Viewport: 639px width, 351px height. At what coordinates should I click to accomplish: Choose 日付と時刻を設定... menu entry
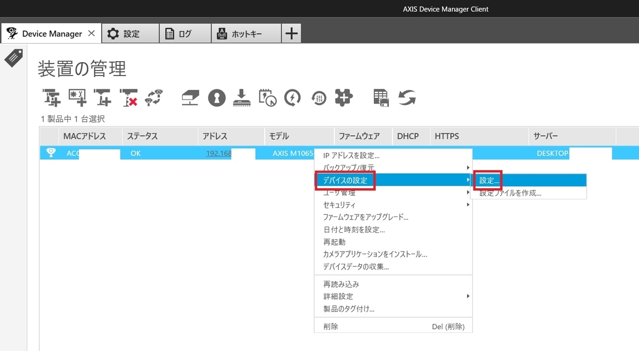click(393, 230)
